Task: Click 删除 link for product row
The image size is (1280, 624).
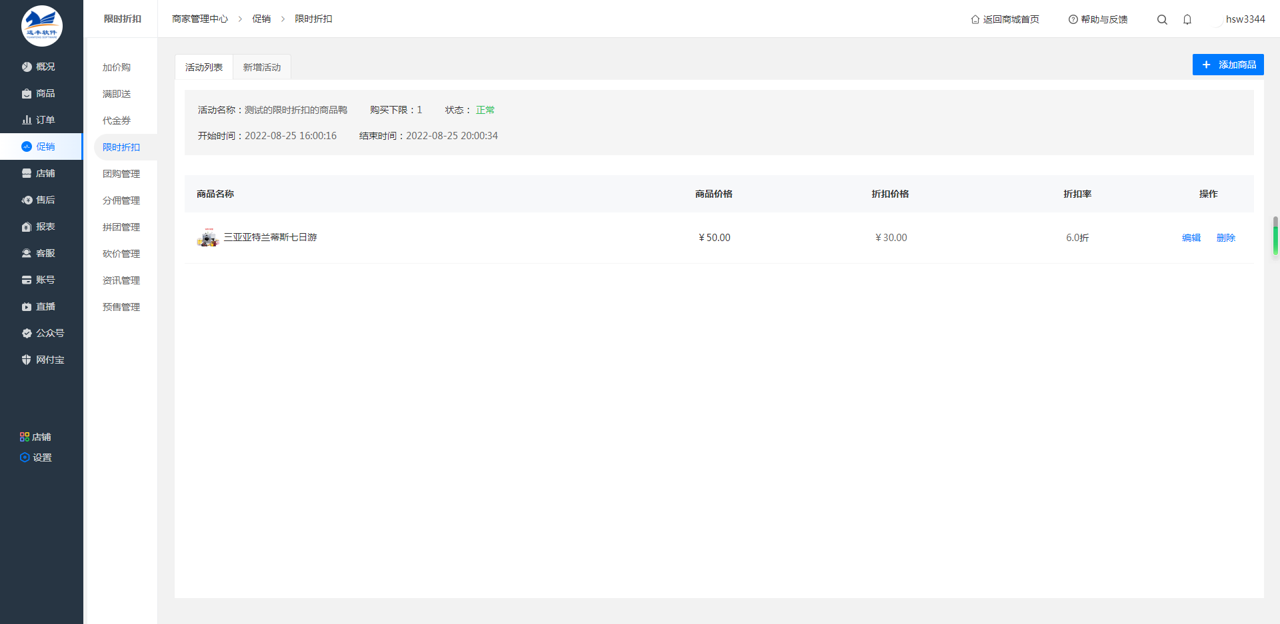Action: point(1226,238)
